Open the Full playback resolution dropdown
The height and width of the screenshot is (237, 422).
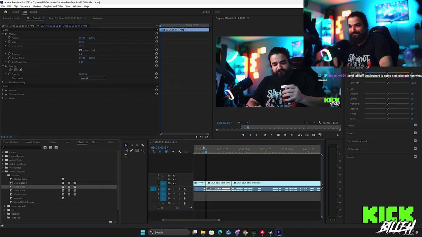click(x=309, y=123)
